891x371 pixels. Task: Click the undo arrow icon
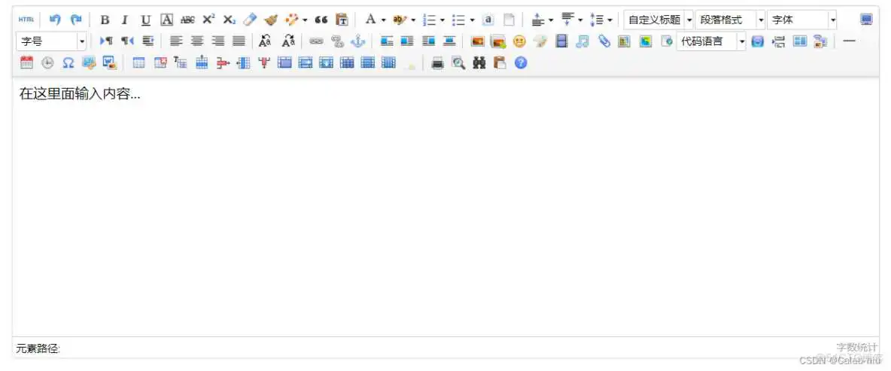click(x=55, y=20)
